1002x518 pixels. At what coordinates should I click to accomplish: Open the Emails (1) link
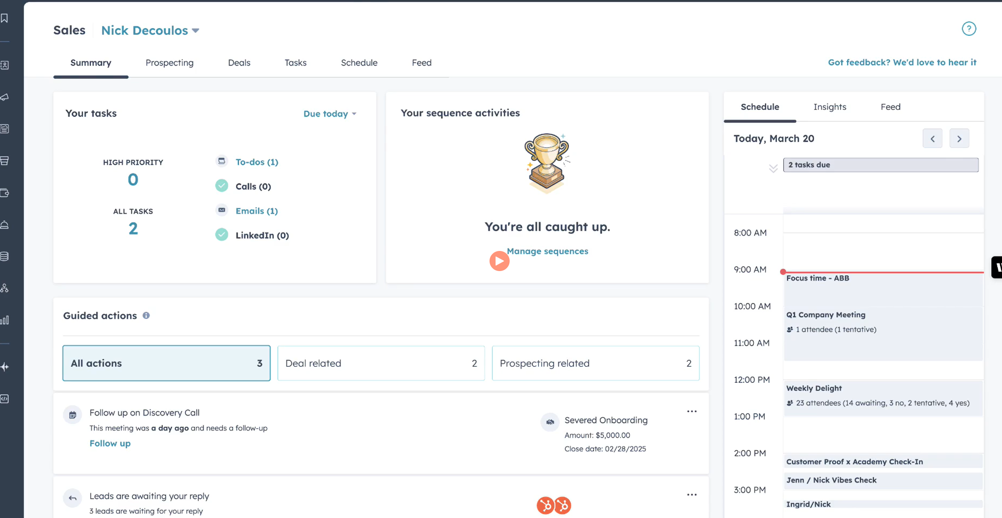(x=257, y=211)
